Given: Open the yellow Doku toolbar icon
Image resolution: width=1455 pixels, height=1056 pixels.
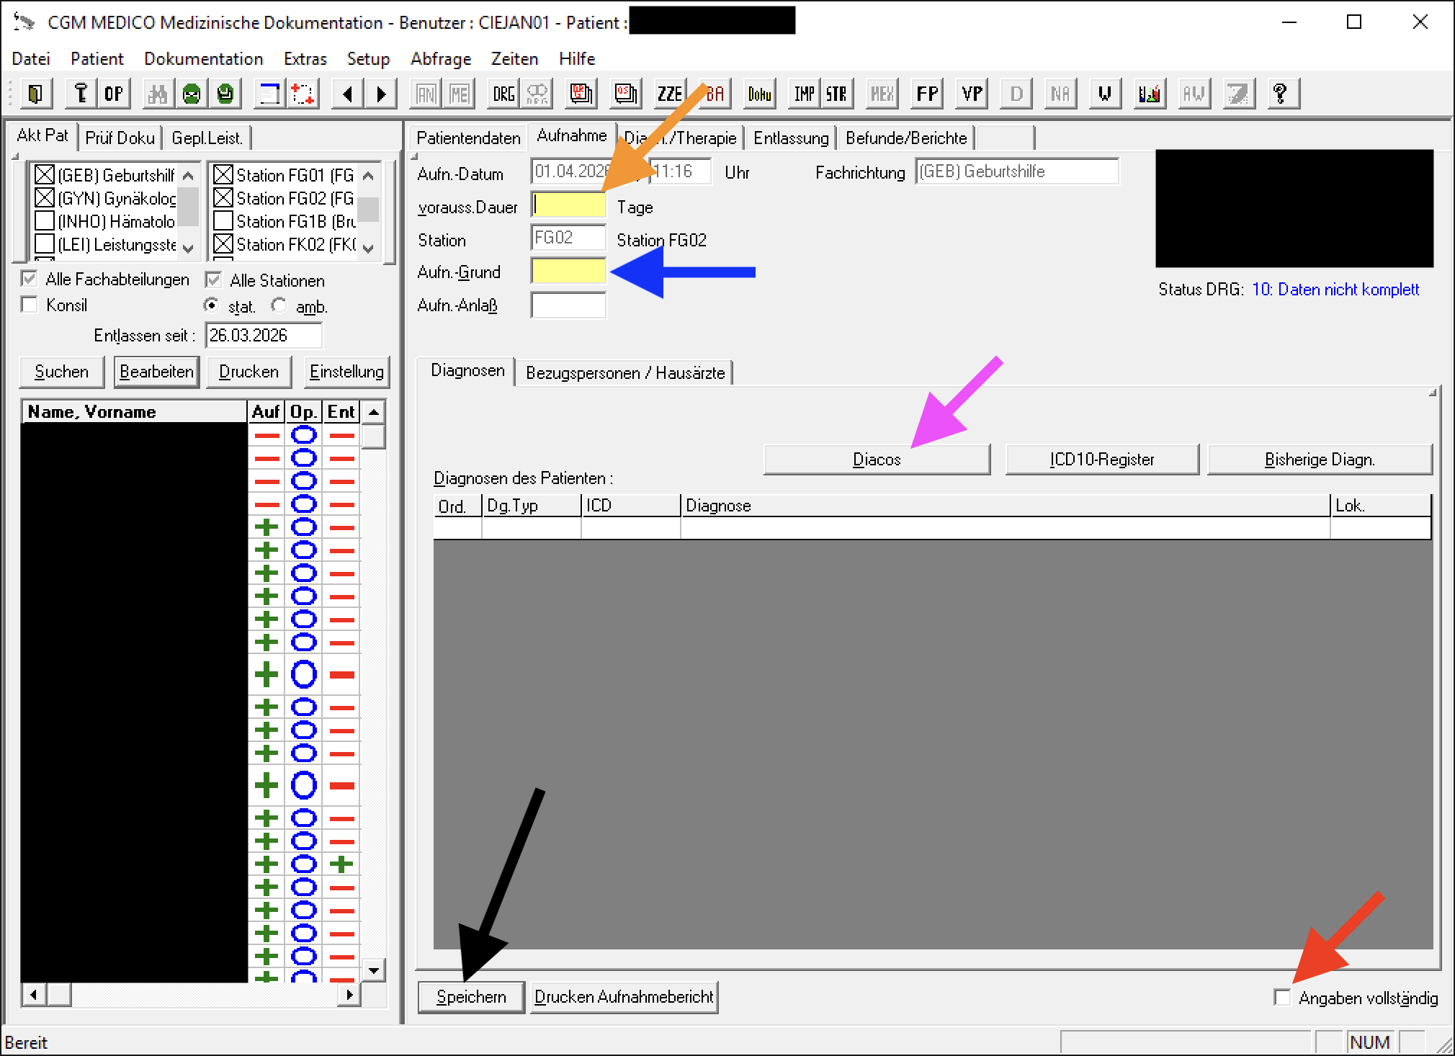Looking at the screenshot, I should pos(759,94).
